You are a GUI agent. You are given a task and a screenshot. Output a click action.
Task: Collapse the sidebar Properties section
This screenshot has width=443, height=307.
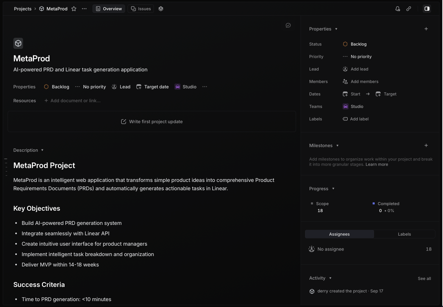coord(323,29)
